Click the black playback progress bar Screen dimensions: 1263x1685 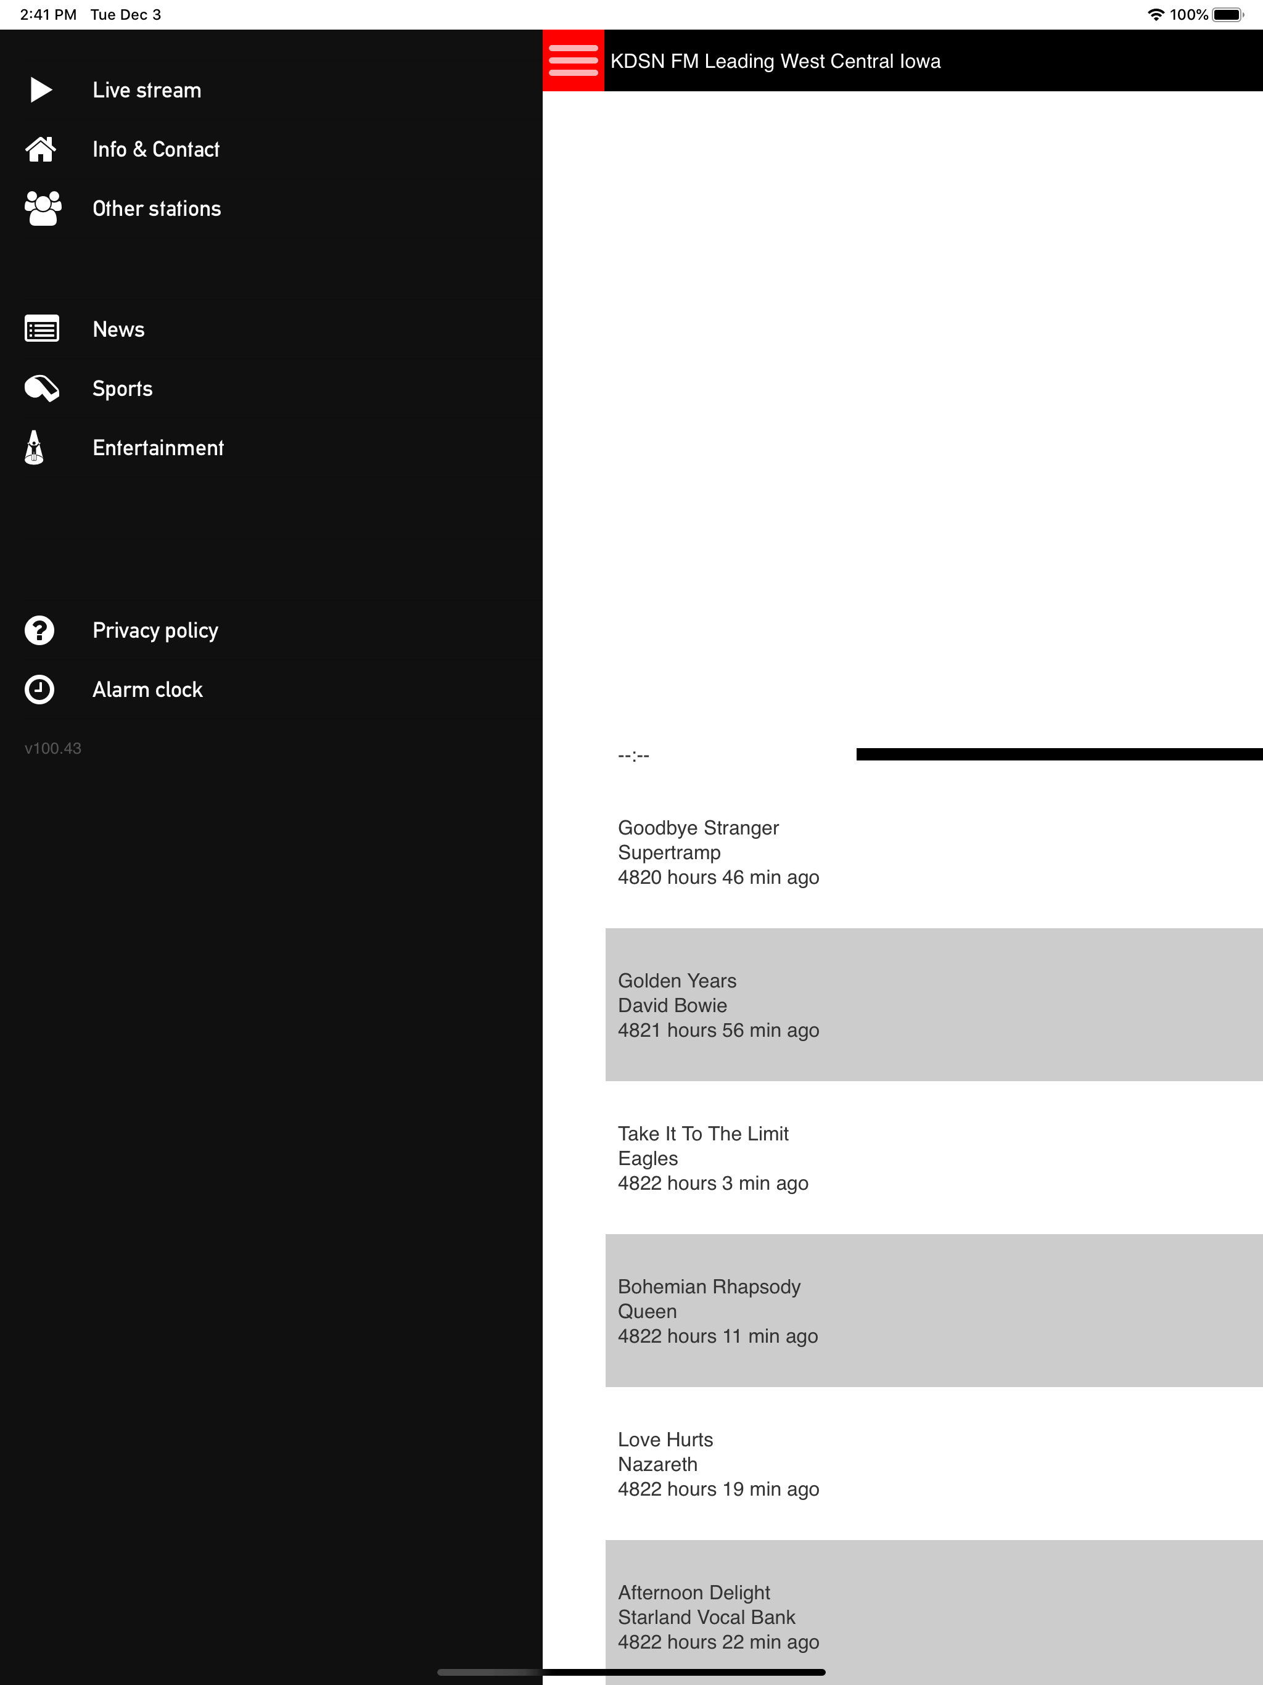coord(1059,754)
